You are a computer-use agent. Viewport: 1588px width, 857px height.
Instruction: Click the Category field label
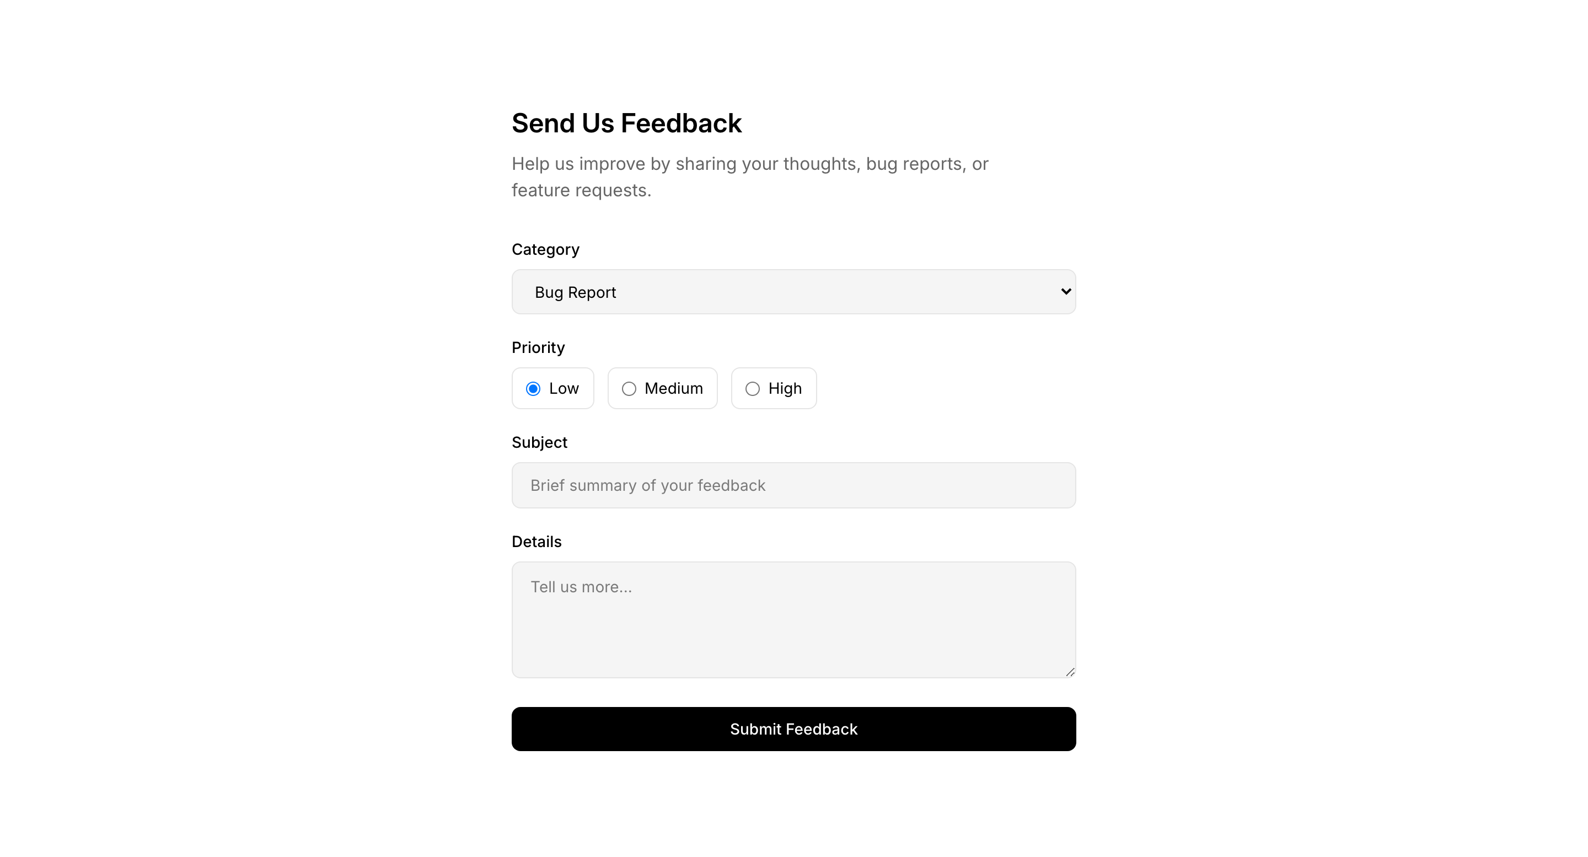pos(545,250)
